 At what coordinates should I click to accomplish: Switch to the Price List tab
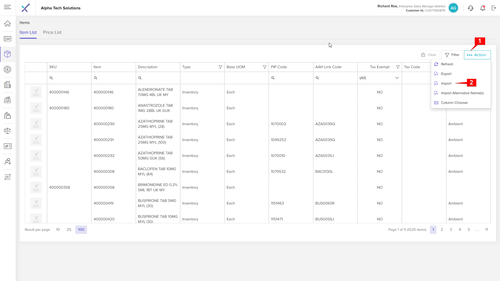[x=52, y=33]
